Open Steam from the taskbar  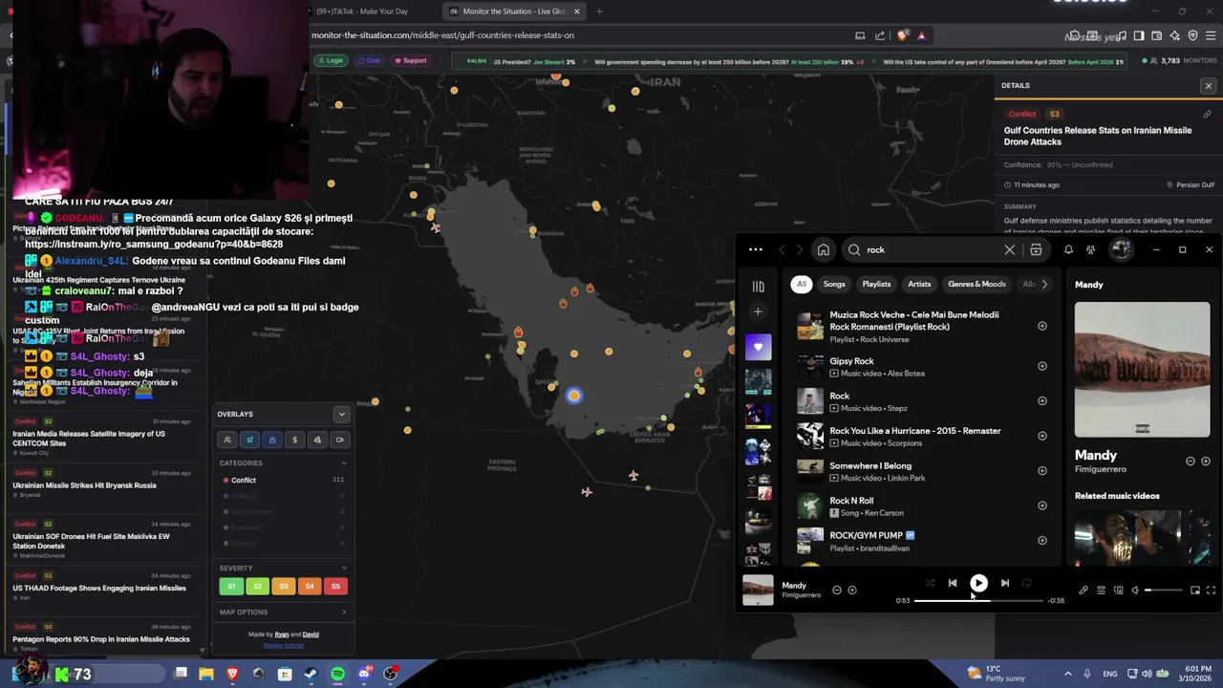pos(311,674)
